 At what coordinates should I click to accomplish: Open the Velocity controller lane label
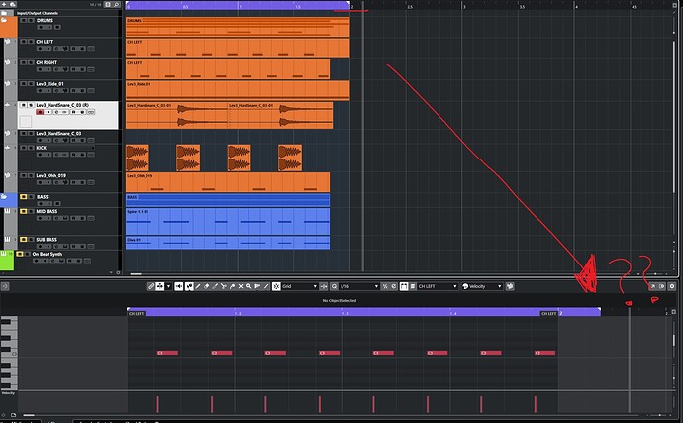(x=8, y=393)
